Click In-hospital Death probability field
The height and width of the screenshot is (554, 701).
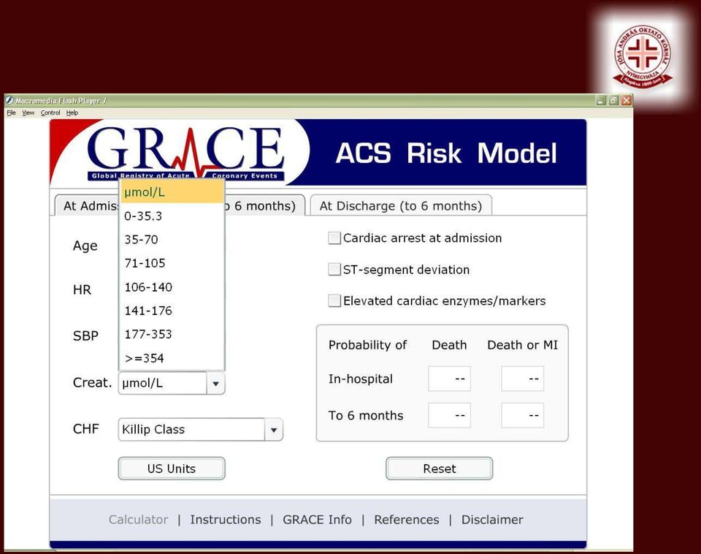coord(449,379)
